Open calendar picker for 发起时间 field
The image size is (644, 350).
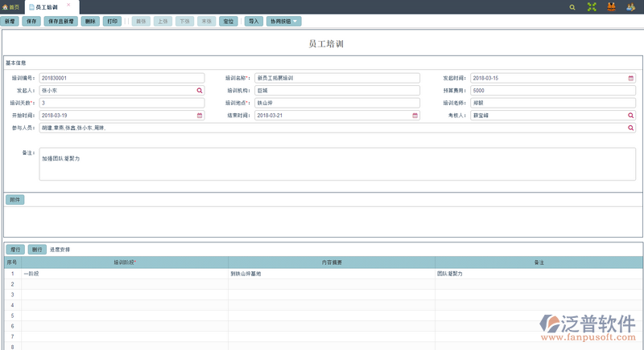pos(631,78)
